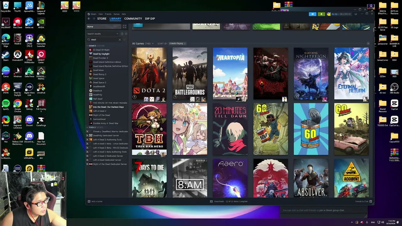Open the Help menu
The height and width of the screenshot is (226, 402).
(124, 14)
